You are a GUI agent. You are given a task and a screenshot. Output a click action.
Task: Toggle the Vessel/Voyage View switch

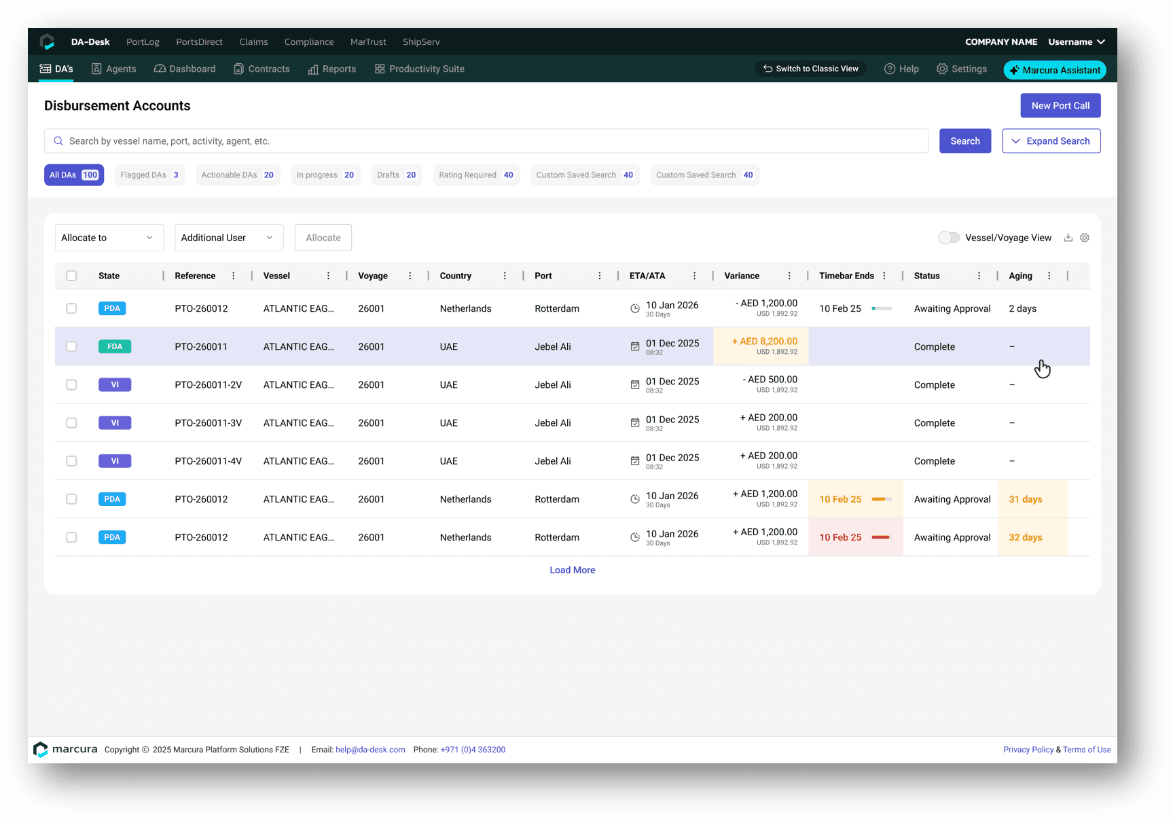tap(949, 238)
